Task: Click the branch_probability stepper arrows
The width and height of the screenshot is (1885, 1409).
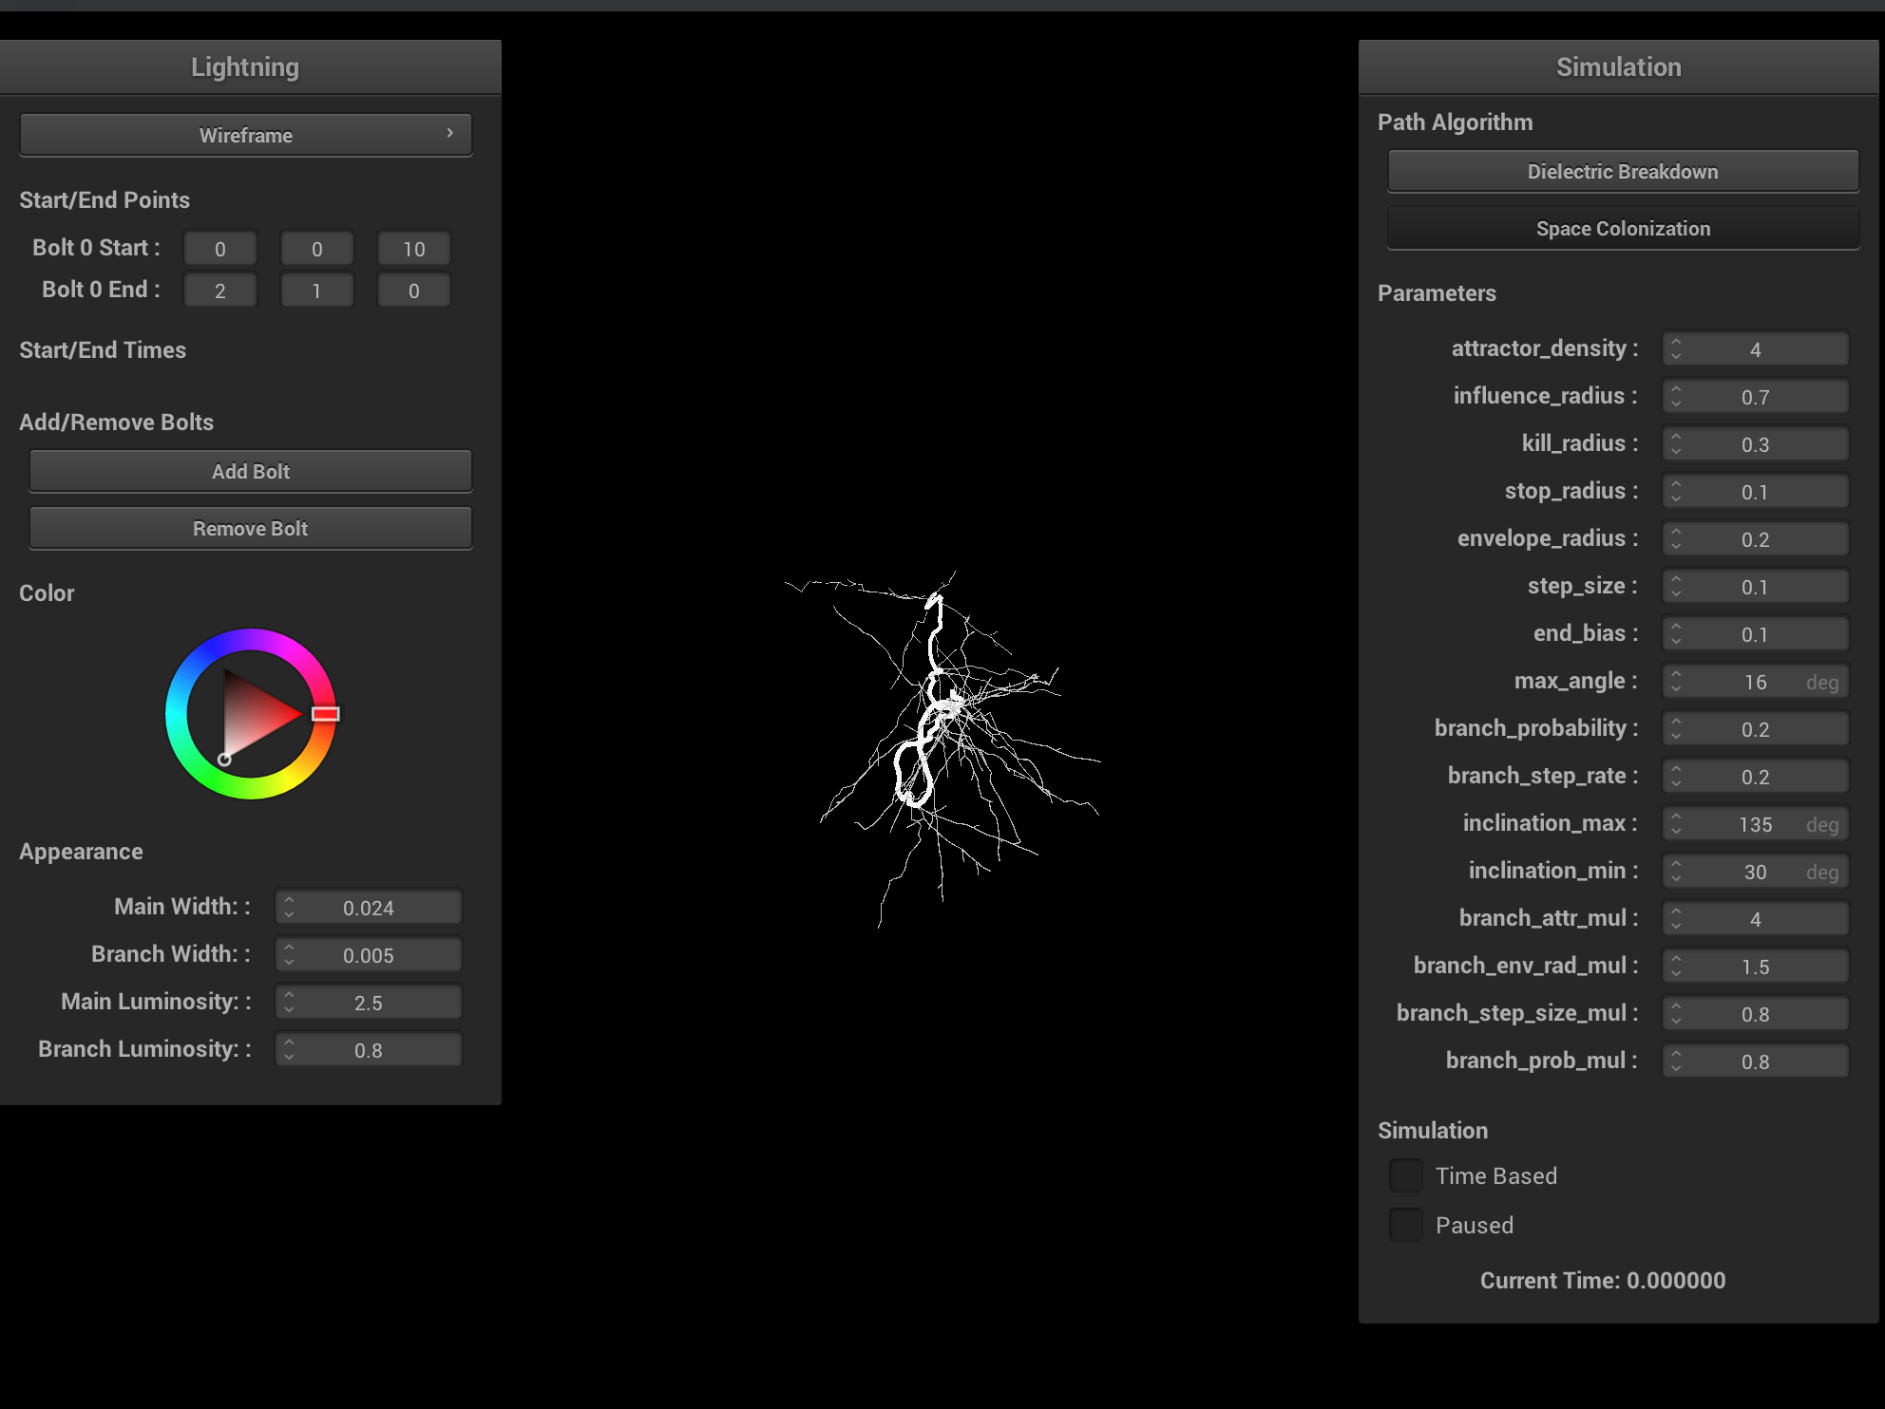Action: pyautogui.click(x=1676, y=729)
